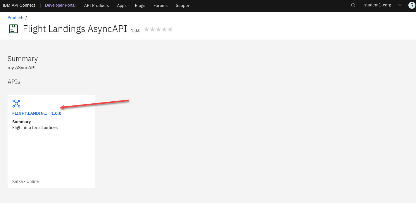Viewport: 416px width, 203px height.
Task: Navigate to Forums in the header
Action: 160,6
